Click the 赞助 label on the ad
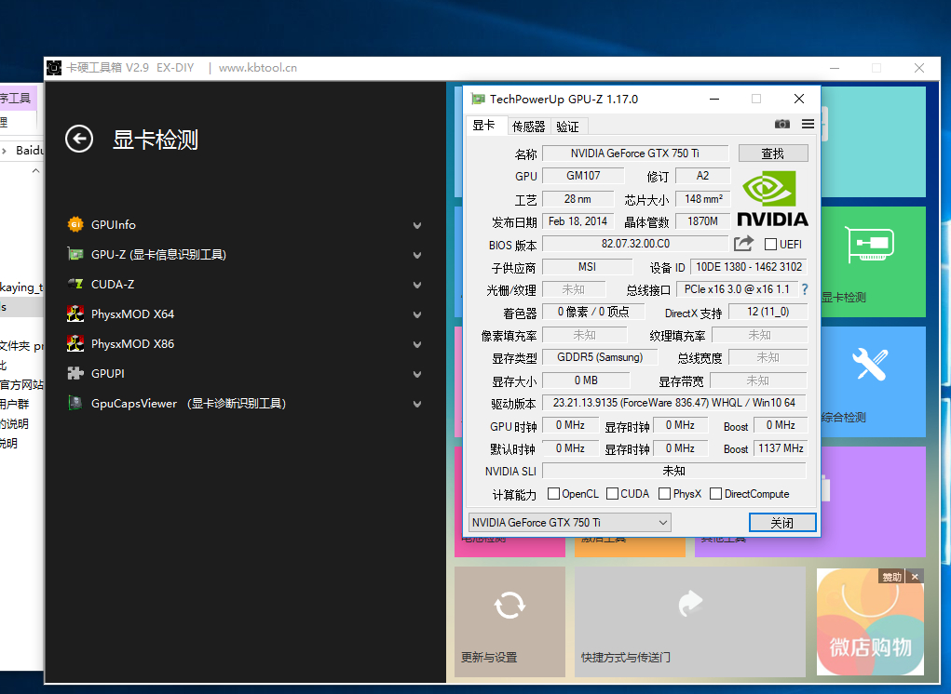This screenshot has height=694, width=951. 891,577
